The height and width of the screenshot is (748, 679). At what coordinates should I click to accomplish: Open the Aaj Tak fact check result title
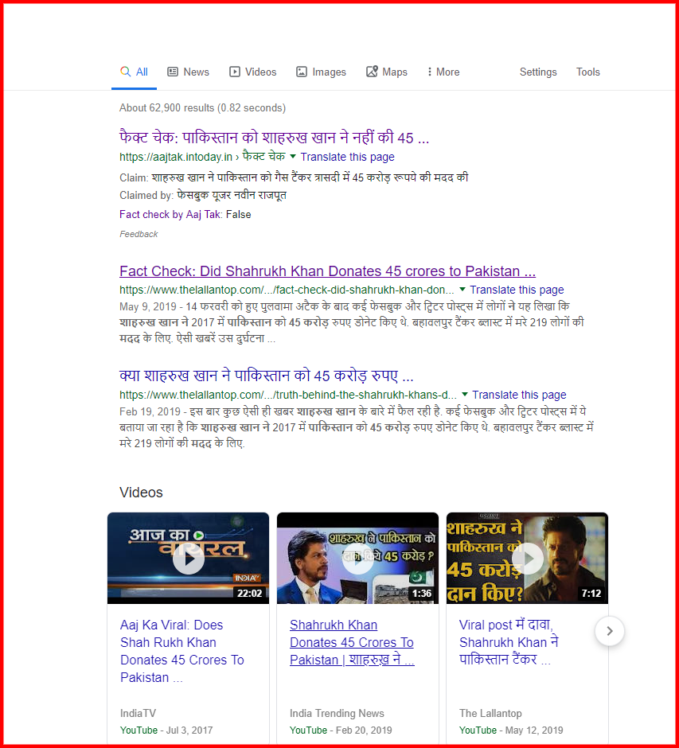pos(275,138)
